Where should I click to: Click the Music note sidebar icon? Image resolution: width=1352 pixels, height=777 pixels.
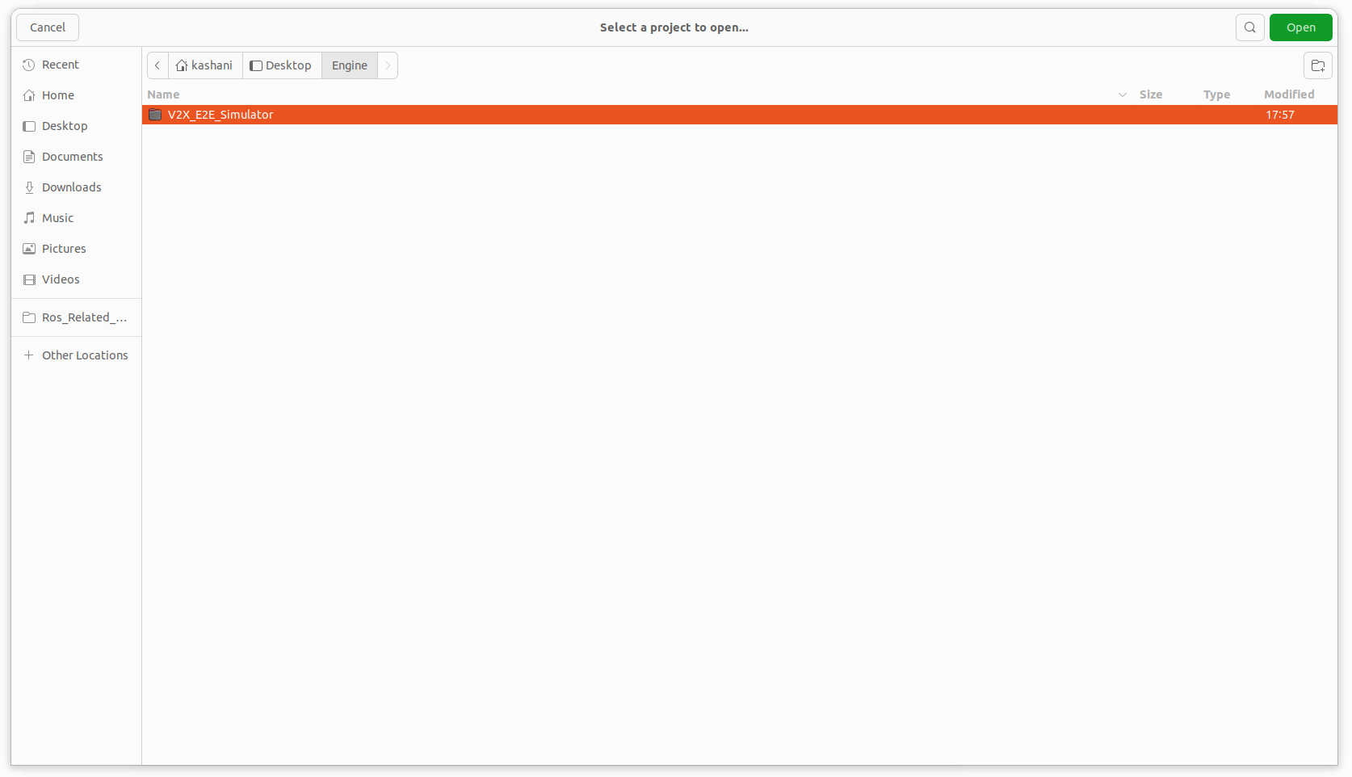pyautogui.click(x=29, y=218)
